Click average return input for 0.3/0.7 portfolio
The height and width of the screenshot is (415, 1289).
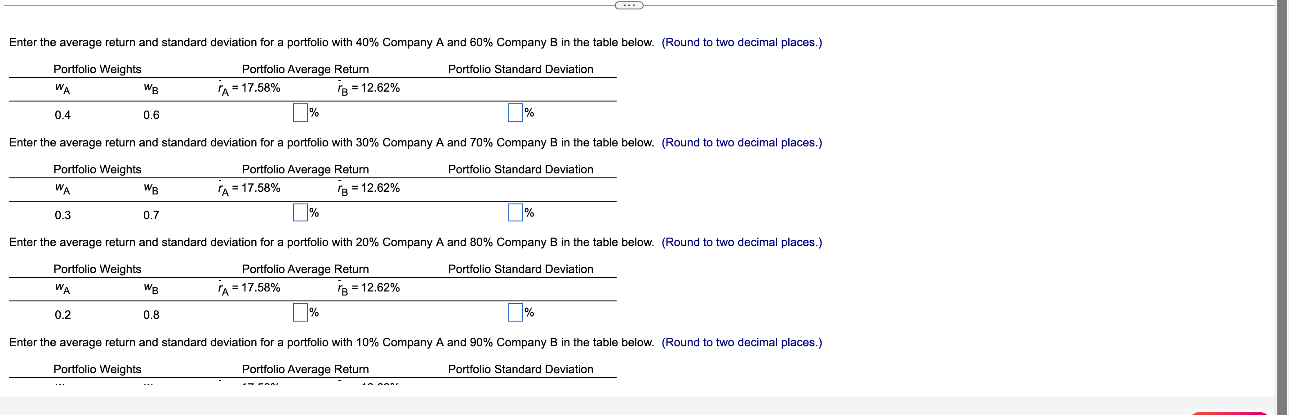click(300, 212)
